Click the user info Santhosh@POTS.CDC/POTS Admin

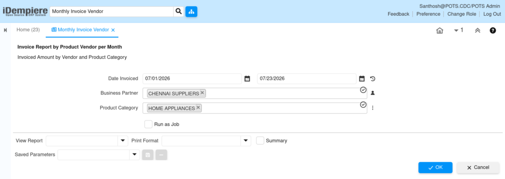[460, 6]
